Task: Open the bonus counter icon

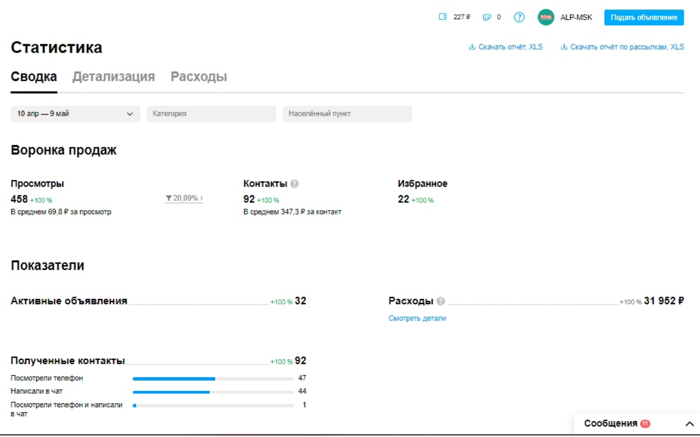Action: point(487,17)
